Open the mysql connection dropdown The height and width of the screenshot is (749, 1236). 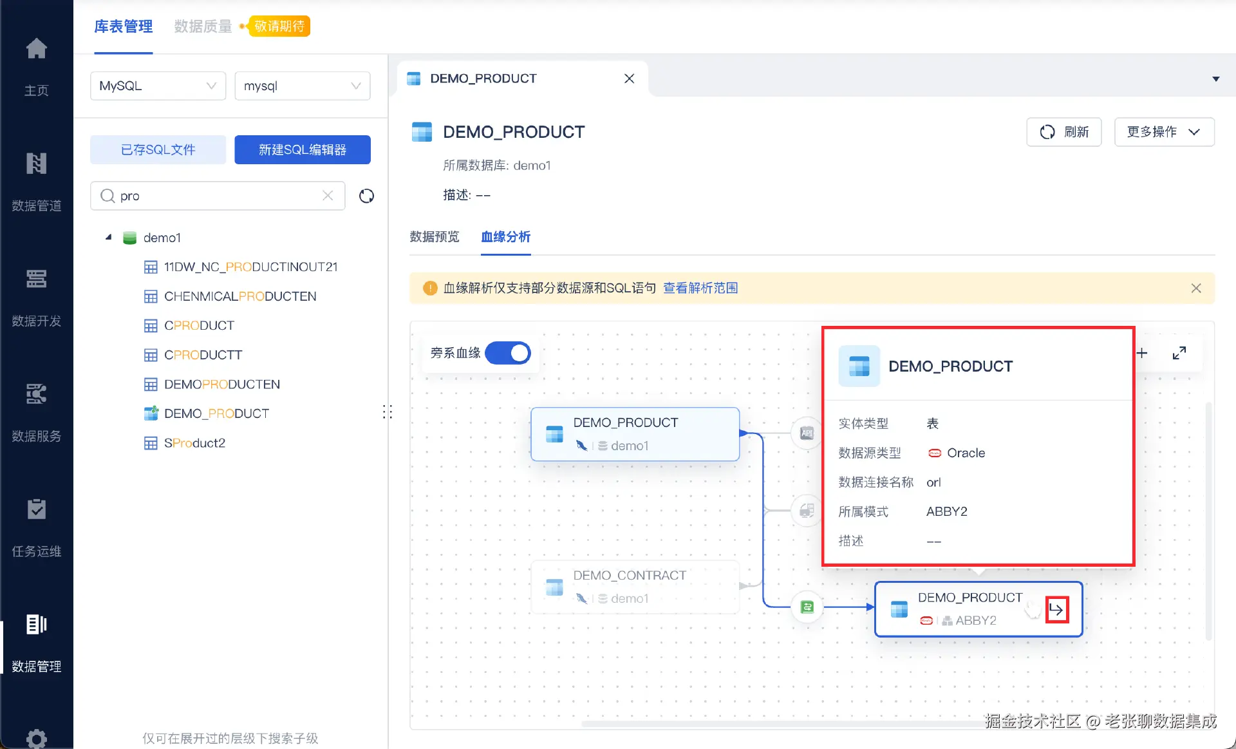tap(302, 86)
